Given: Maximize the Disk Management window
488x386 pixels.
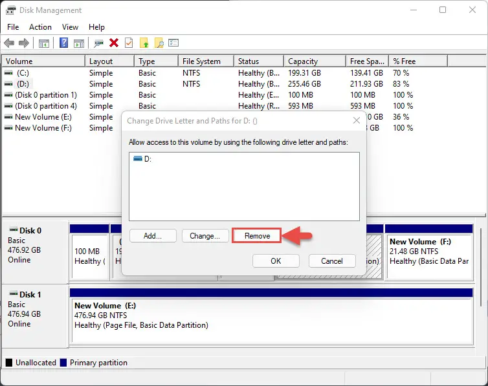Looking at the screenshot, I should (x=443, y=10).
